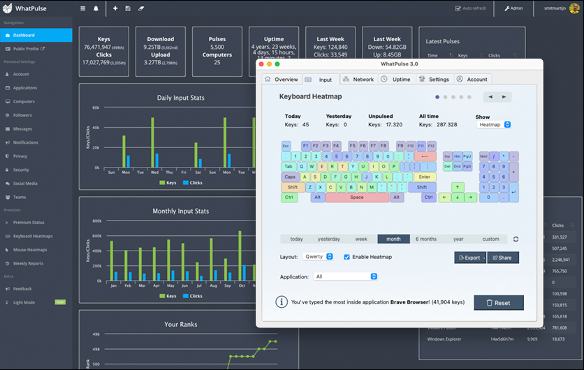Click the save disk icon in top bar
Viewport: 584px width, 370px height.
[128, 8]
